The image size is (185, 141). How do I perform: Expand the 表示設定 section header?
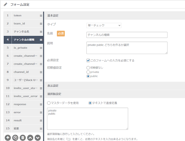click(115, 86)
